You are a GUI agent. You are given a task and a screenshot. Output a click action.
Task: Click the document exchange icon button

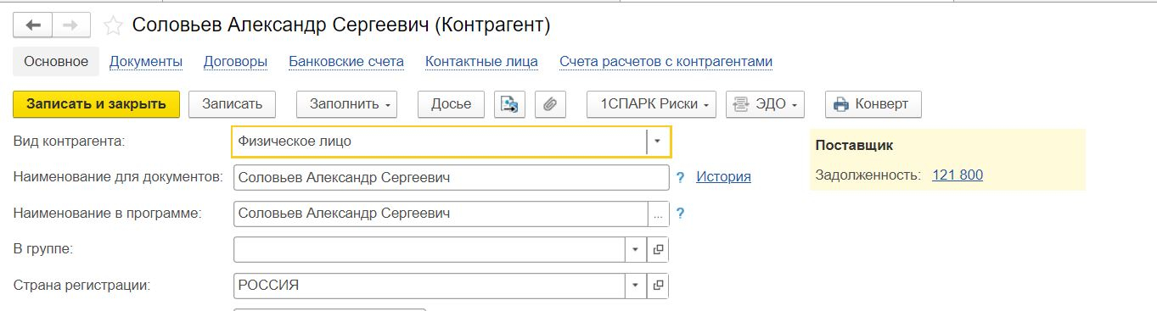(x=509, y=104)
